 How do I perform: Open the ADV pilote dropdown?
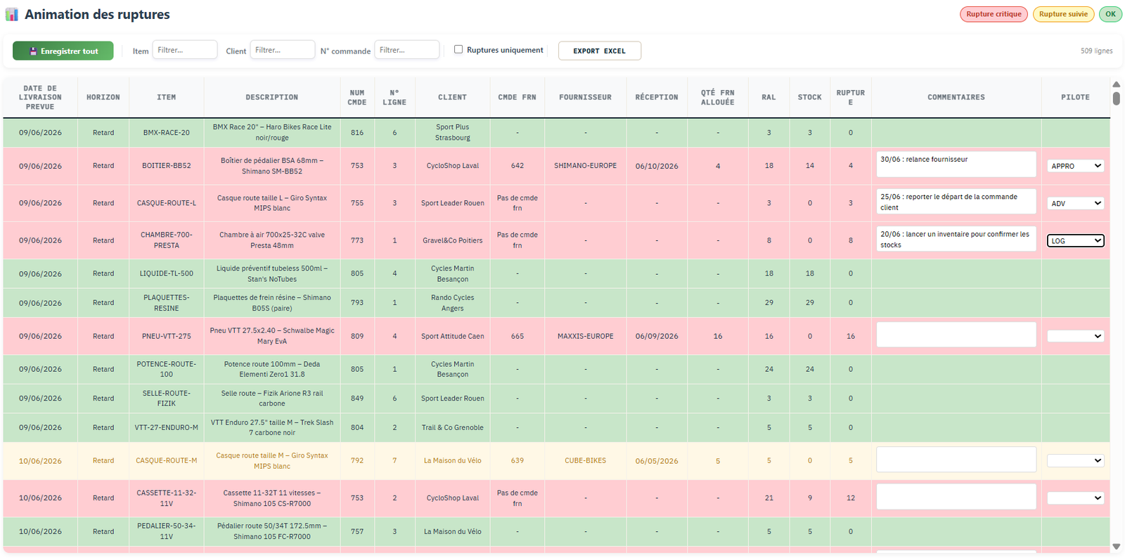(1075, 203)
